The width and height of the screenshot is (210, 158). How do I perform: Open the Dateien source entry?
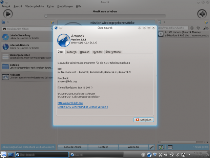coord(27,66)
